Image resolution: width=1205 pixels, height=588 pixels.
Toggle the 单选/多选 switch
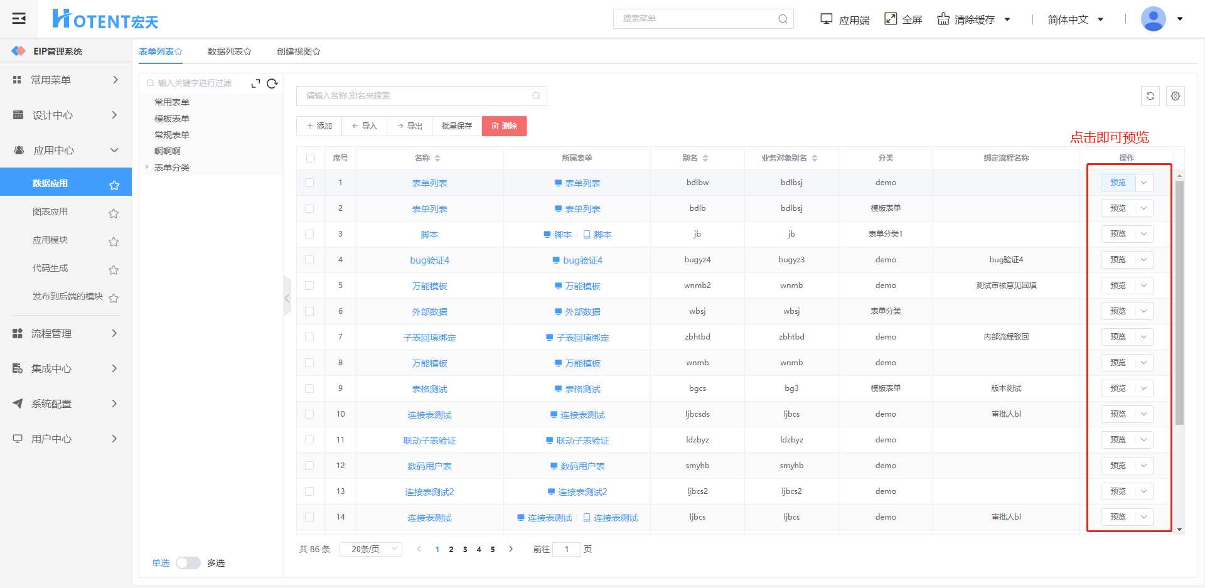188,563
